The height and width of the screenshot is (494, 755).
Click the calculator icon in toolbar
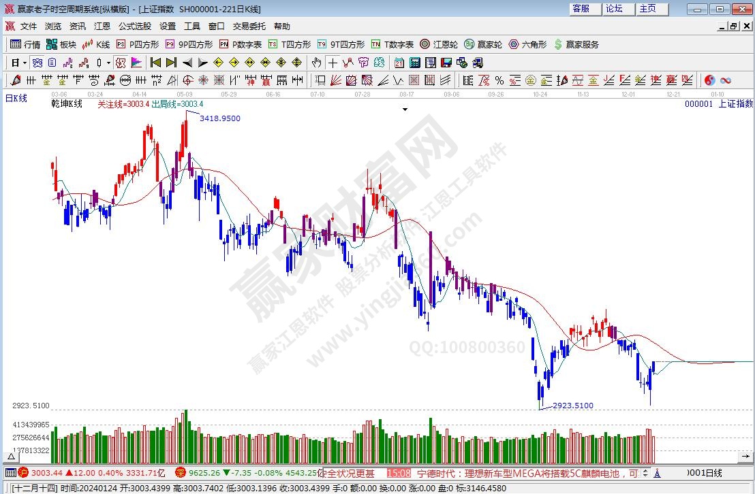[414, 63]
